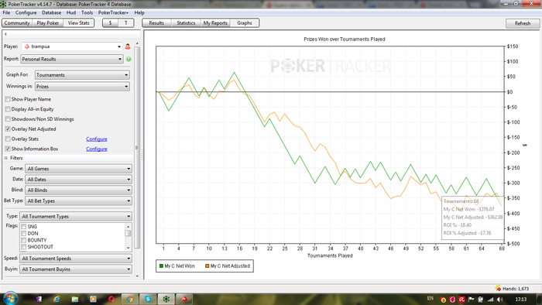Uncheck Overlay Net Adjusted

8,129
